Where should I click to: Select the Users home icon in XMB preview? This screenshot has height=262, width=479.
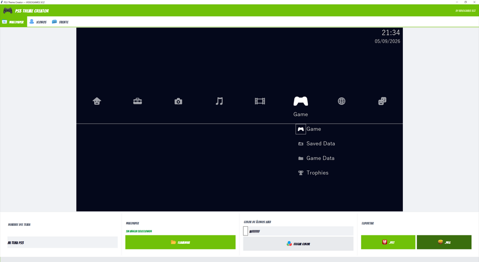pyautogui.click(x=97, y=101)
